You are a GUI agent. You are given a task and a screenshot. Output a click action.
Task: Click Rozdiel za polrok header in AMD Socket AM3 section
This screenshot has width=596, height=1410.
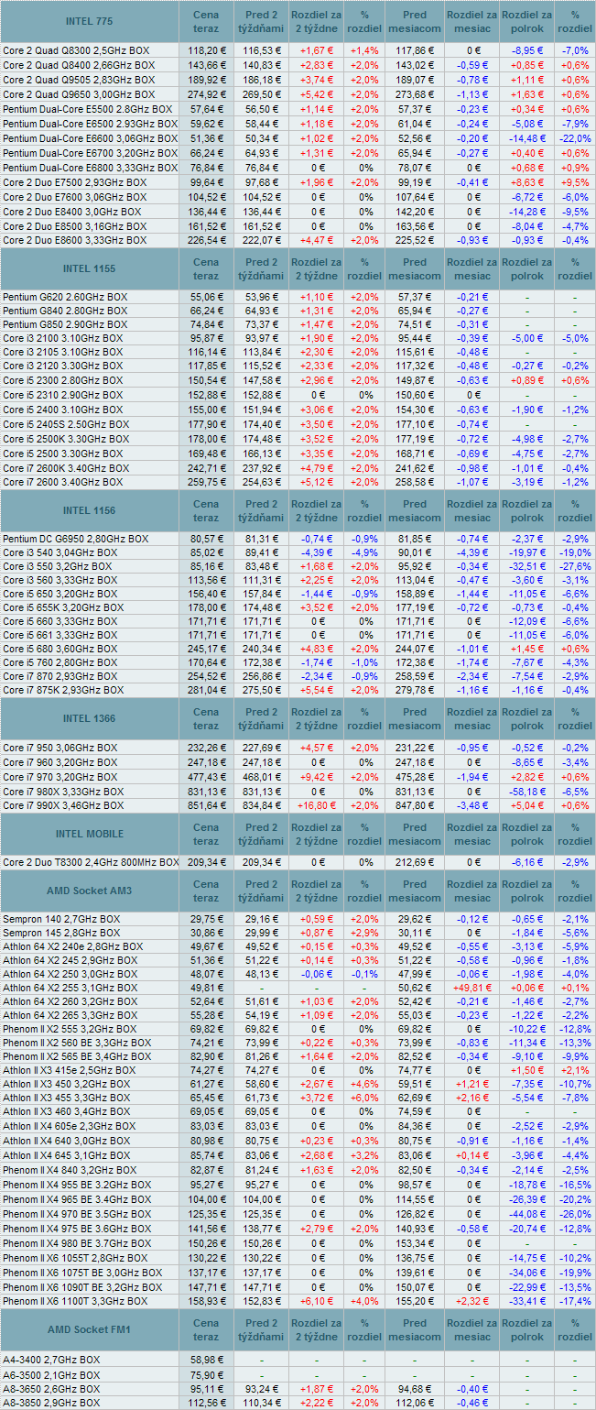[527, 891]
